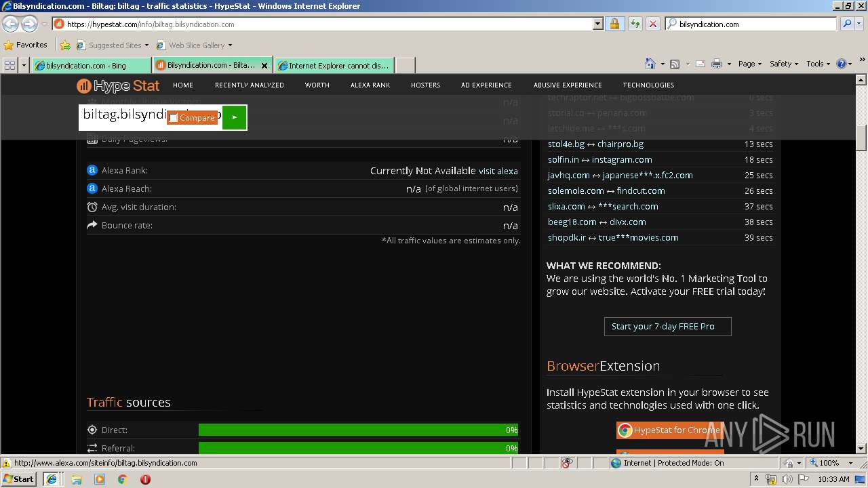Open ALEXA RANK navigation item

click(x=370, y=85)
